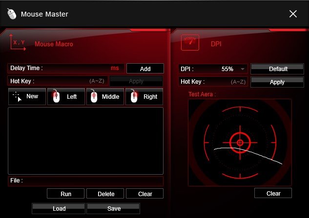Viewport: 309px width, 218px height.
Task: Save the macro to file
Action: click(x=113, y=208)
